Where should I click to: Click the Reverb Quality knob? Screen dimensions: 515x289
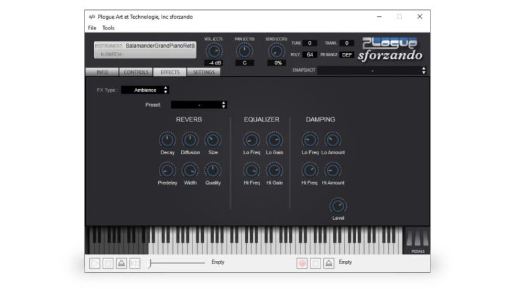[213, 170]
